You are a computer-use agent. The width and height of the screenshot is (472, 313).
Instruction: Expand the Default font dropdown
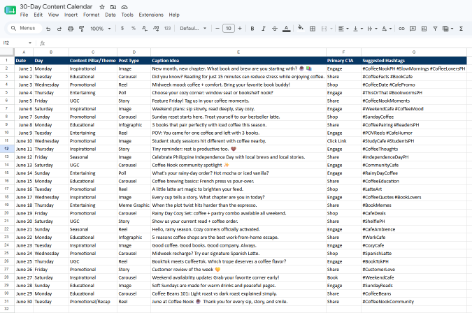tap(193, 28)
